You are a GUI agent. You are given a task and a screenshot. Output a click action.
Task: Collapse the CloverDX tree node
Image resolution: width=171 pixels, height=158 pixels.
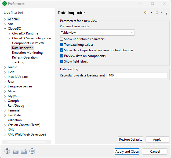point(5,29)
